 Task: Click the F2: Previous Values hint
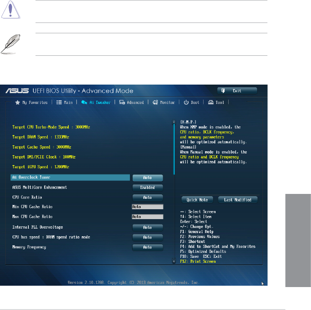pyautogui.click(x=200, y=237)
